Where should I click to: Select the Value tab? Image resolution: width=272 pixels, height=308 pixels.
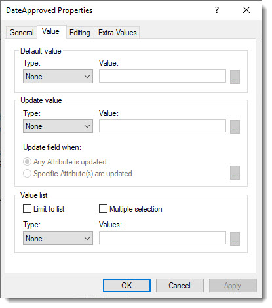[51, 31]
